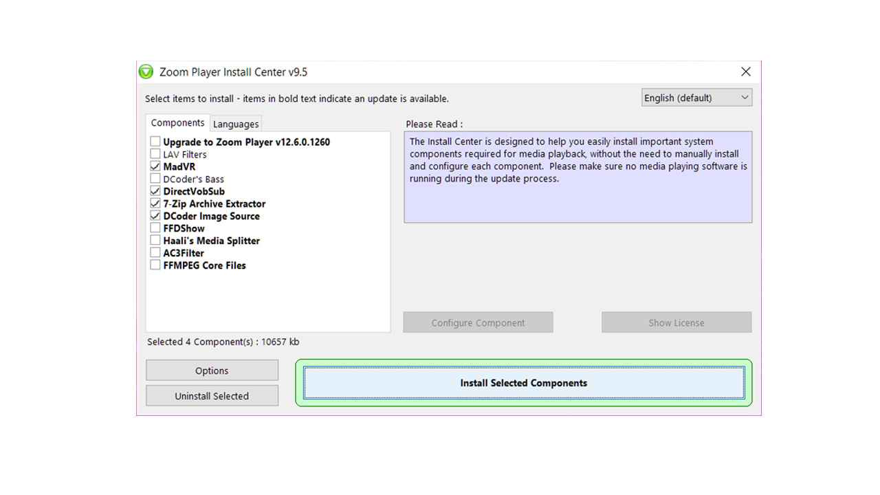This screenshot has width=880, height=495.
Task: Click the DCoder's Bass item label
Action: 194,179
